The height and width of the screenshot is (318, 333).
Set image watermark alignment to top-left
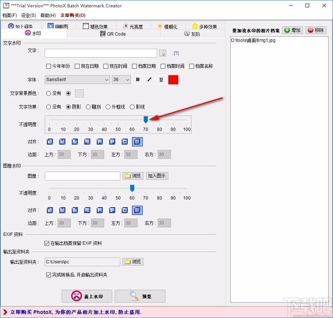tap(50, 210)
